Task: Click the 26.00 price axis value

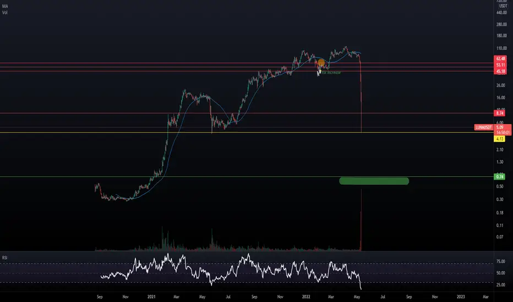Action: click(x=500, y=86)
